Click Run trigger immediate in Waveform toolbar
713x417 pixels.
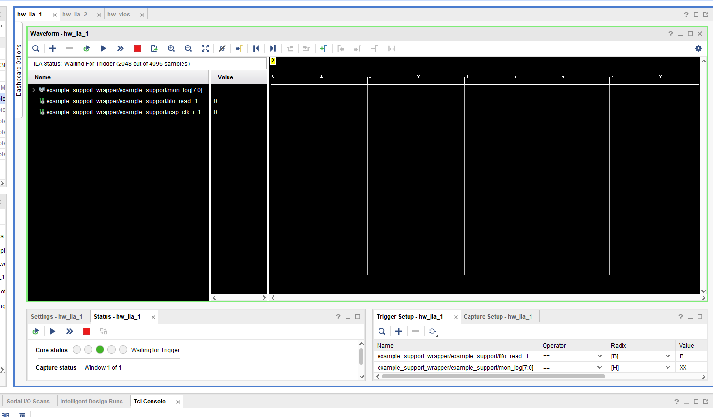click(x=120, y=48)
